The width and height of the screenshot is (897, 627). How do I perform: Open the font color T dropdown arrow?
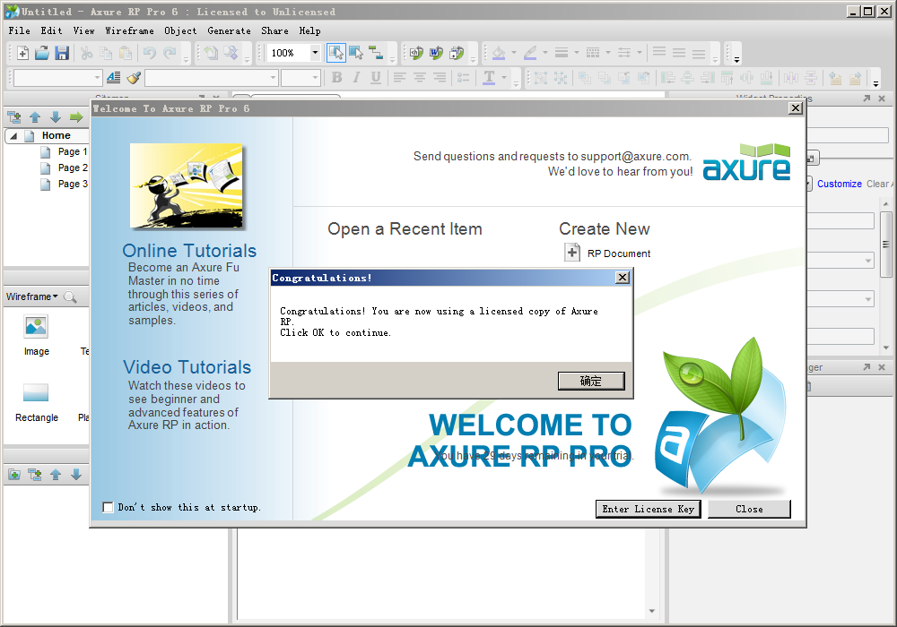tap(504, 78)
